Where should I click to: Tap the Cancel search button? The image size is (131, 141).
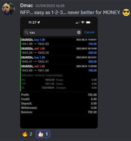click(89, 32)
